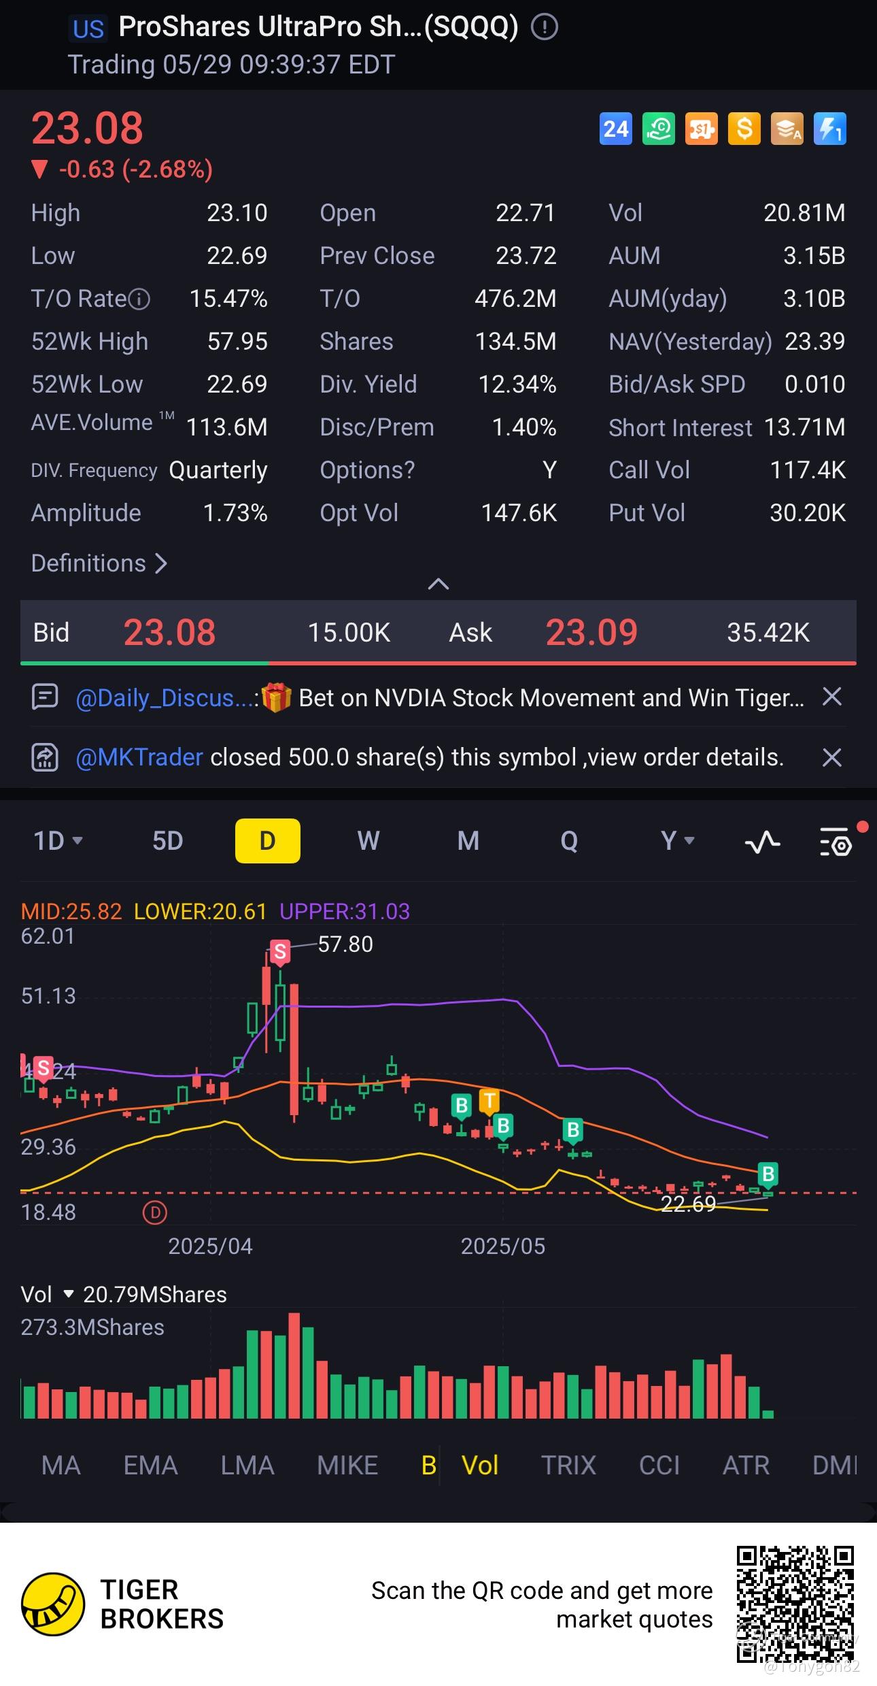Open the Definitions link

(x=99, y=563)
